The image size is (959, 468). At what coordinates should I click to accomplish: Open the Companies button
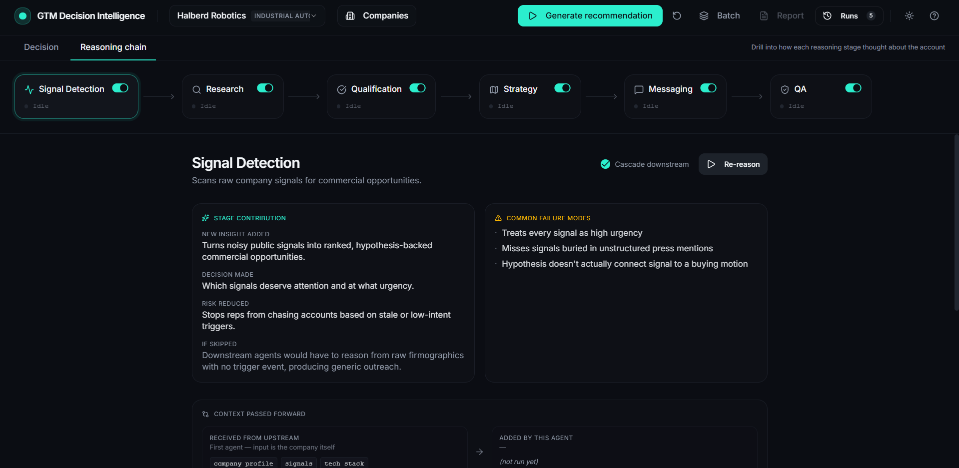[x=377, y=16]
